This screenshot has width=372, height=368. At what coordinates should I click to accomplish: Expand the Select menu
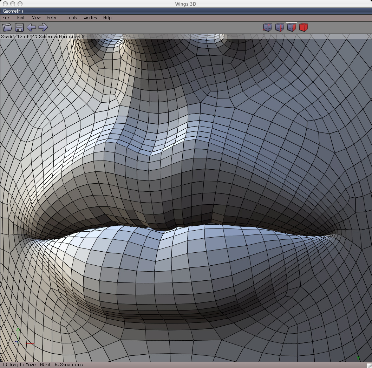coord(53,18)
